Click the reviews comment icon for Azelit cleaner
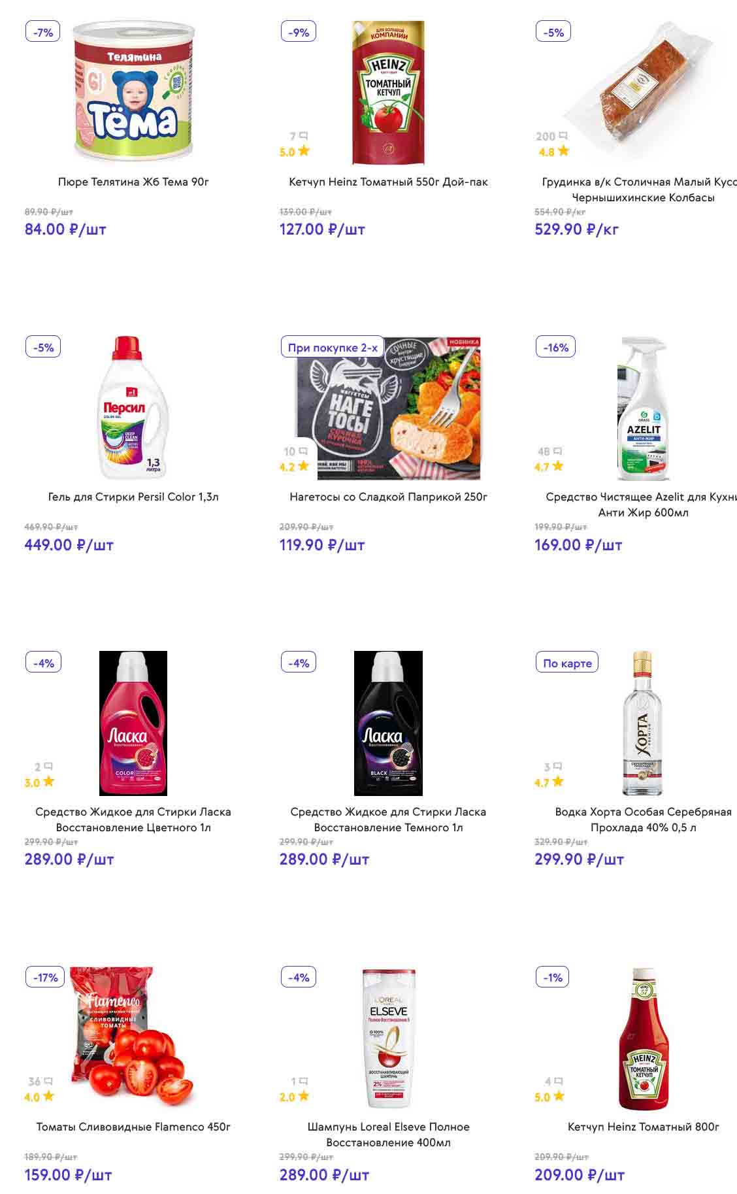The width and height of the screenshot is (737, 1194). (x=558, y=451)
